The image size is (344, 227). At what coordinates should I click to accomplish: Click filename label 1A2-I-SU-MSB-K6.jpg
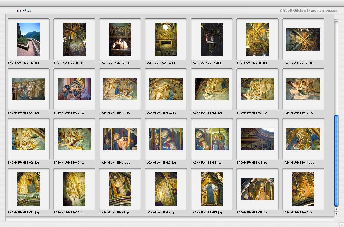(x=23, y=162)
